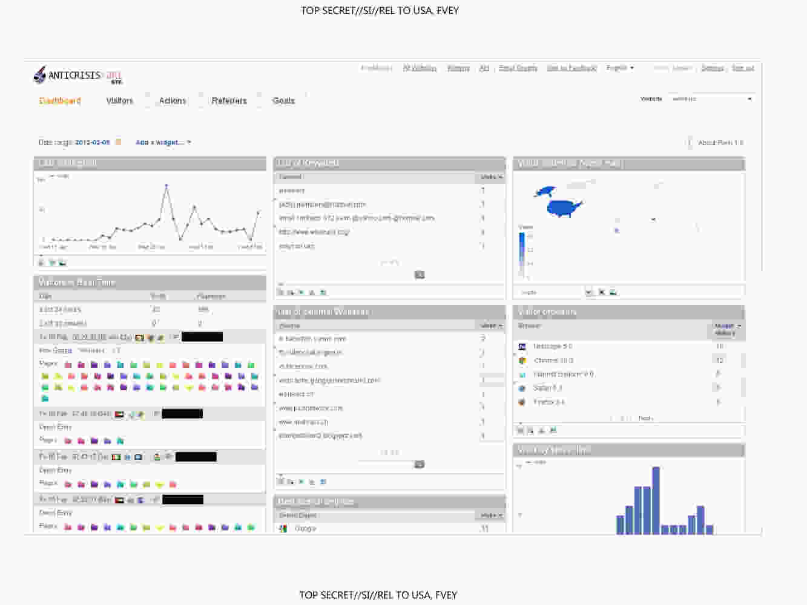Click the Firefox browser icon
The width and height of the screenshot is (807, 605).
pyautogui.click(x=522, y=402)
